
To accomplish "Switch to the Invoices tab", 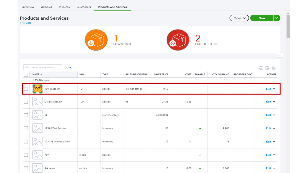I will pos(64,7).
